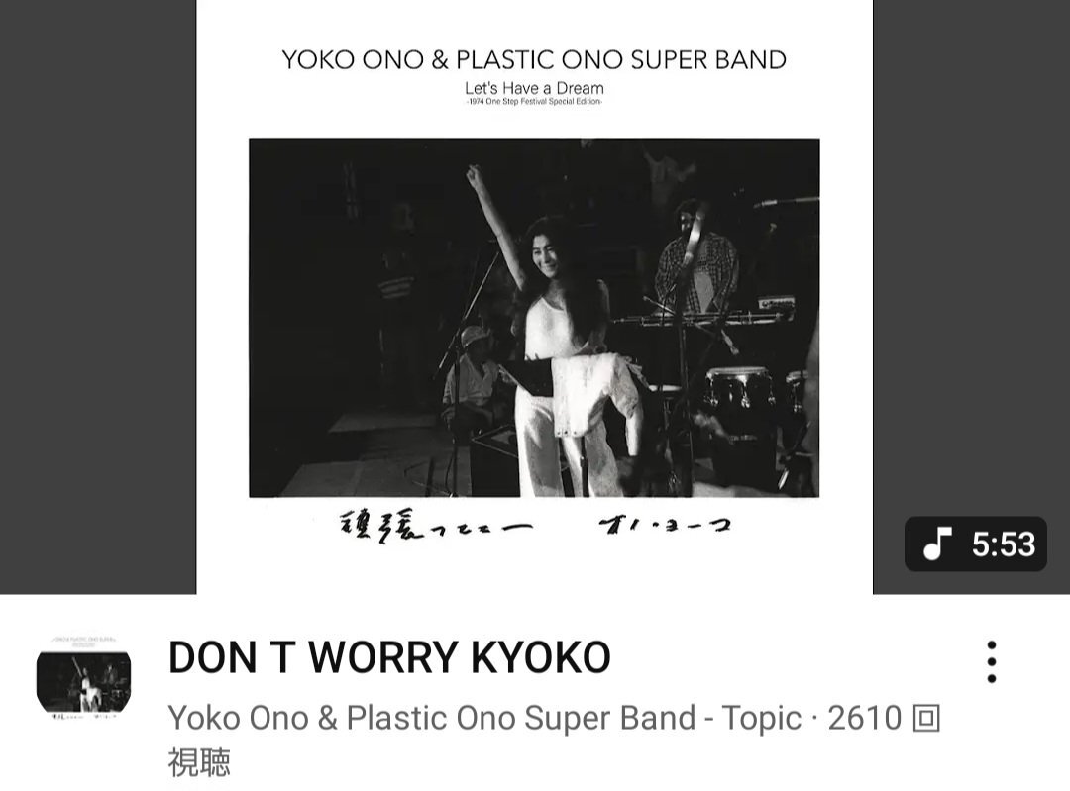The width and height of the screenshot is (1070, 791).
Task: Click the 5:53 duration label
Action: [1004, 544]
